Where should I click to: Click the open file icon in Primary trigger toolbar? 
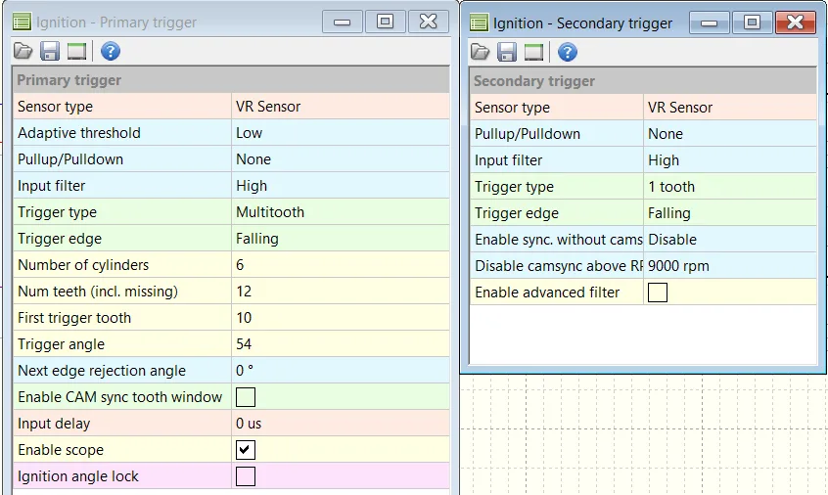pyautogui.click(x=23, y=51)
